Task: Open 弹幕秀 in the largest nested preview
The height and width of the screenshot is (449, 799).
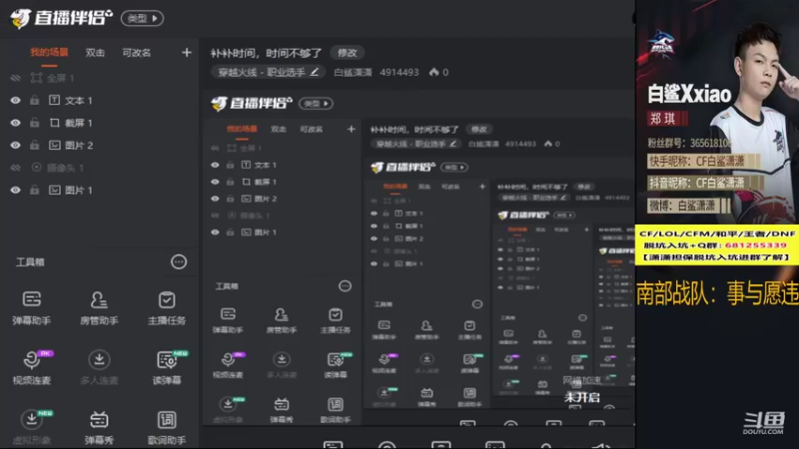Action: click(282, 410)
